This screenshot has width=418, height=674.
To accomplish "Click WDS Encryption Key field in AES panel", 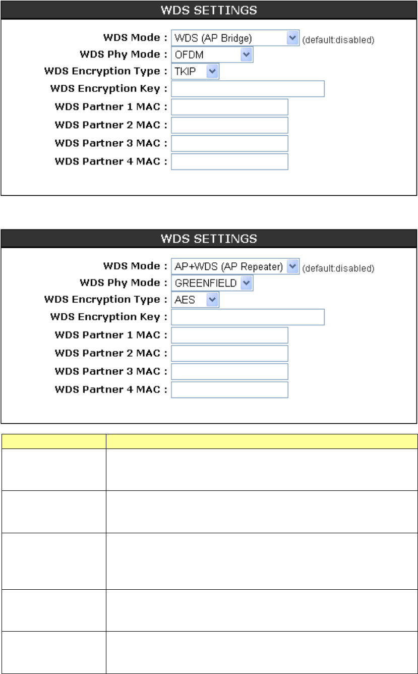I will click(248, 317).
